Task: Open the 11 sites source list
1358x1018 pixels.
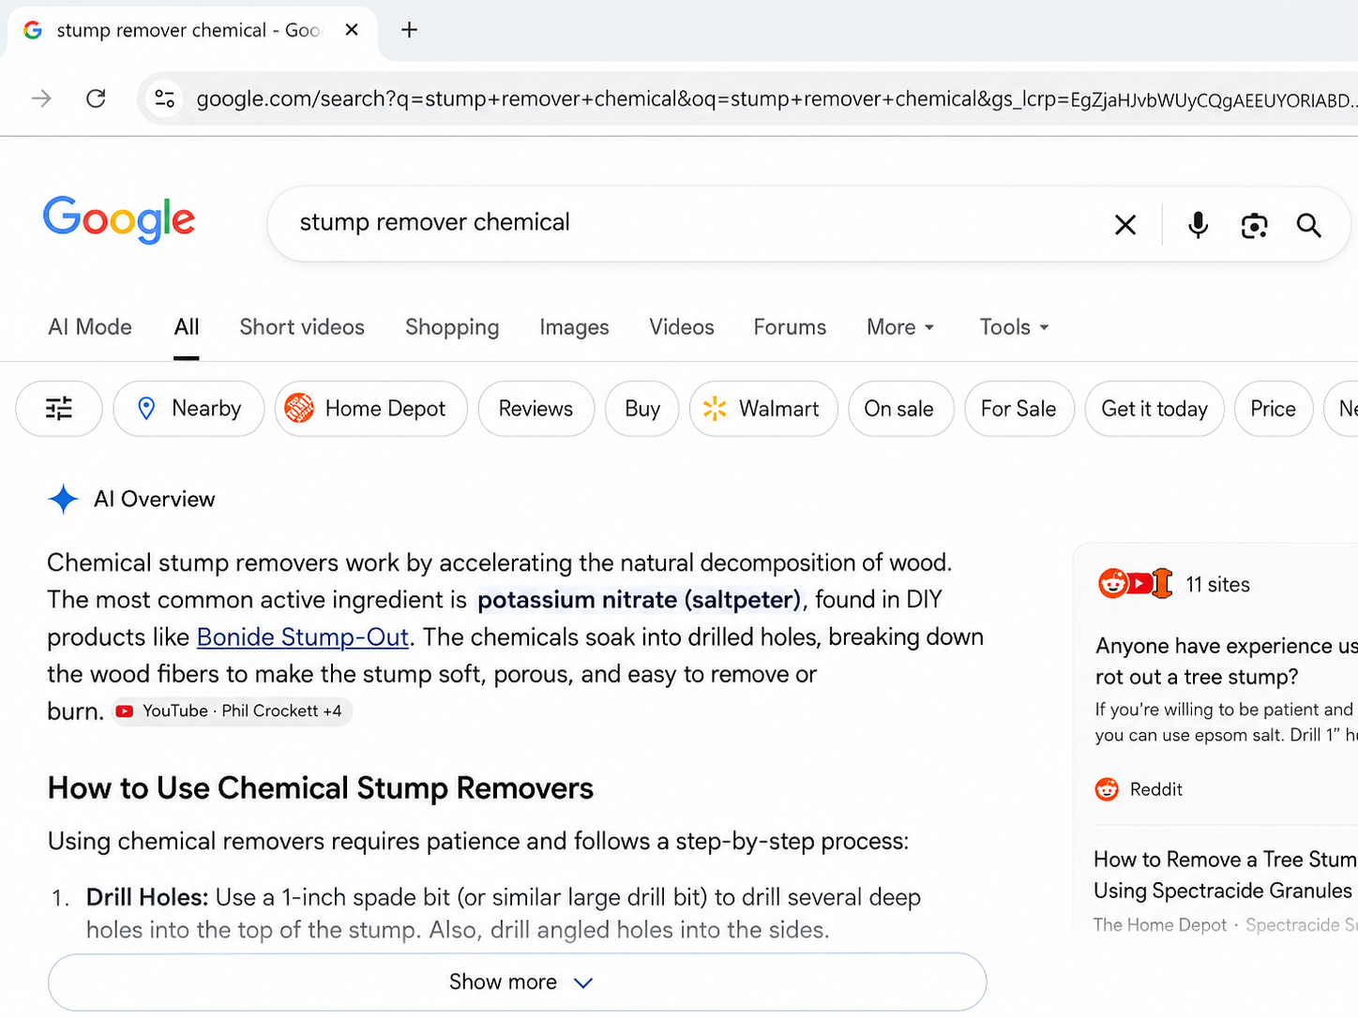Action: [x=1174, y=584]
